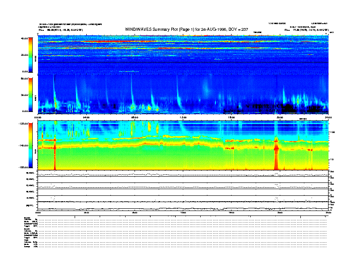Click the 40.00 label on RAD2 scale
This screenshot has height=273, width=354.
pyautogui.click(x=25, y=38)
